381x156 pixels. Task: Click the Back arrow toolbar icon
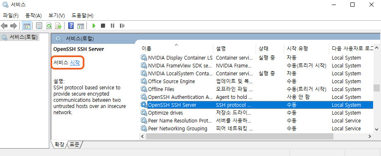(5, 26)
